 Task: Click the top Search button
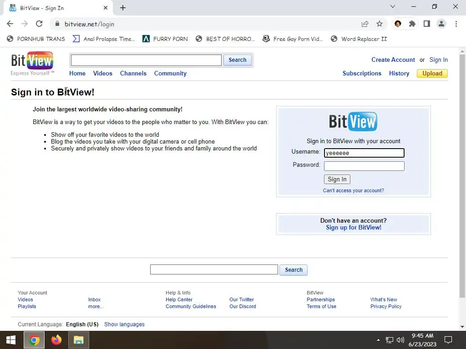click(238, 60)
